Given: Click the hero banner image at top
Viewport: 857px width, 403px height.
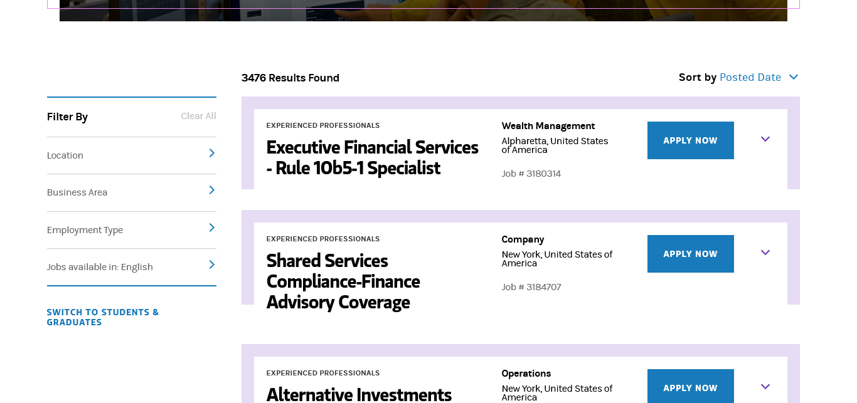Looking at the screenshot, I should point(423,11).
